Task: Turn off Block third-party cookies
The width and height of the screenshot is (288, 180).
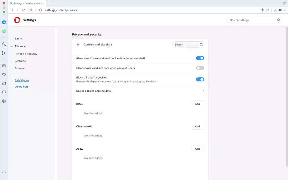Action: click(200, 80)
